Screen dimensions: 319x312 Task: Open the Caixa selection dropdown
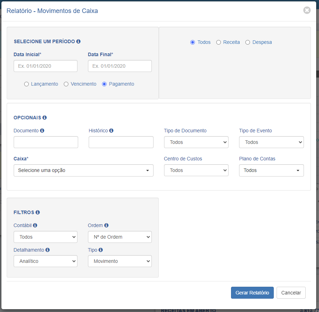83,170
